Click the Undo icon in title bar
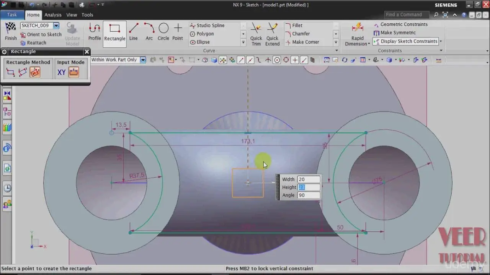The image size is (490, 275). 31,5
